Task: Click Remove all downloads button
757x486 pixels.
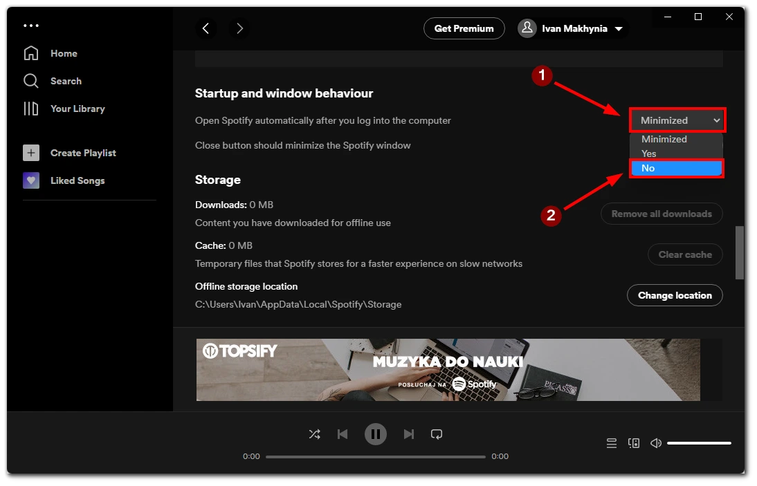Action: tap(662, 214)
